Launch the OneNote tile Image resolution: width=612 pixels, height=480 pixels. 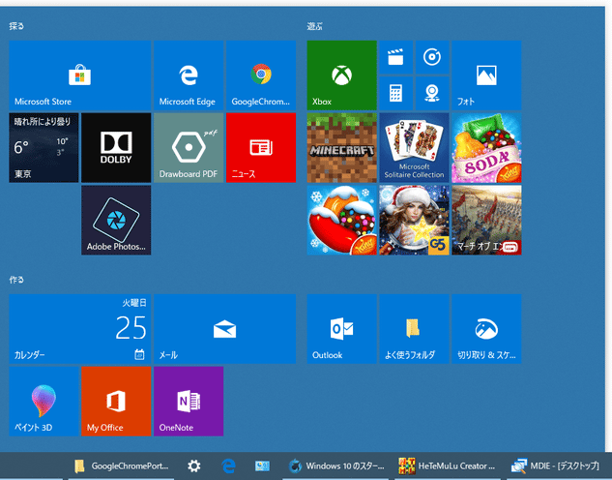pos(189,401)
